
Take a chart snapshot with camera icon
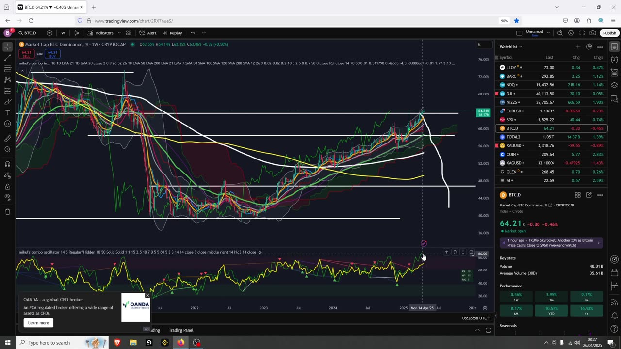[593, 33]
